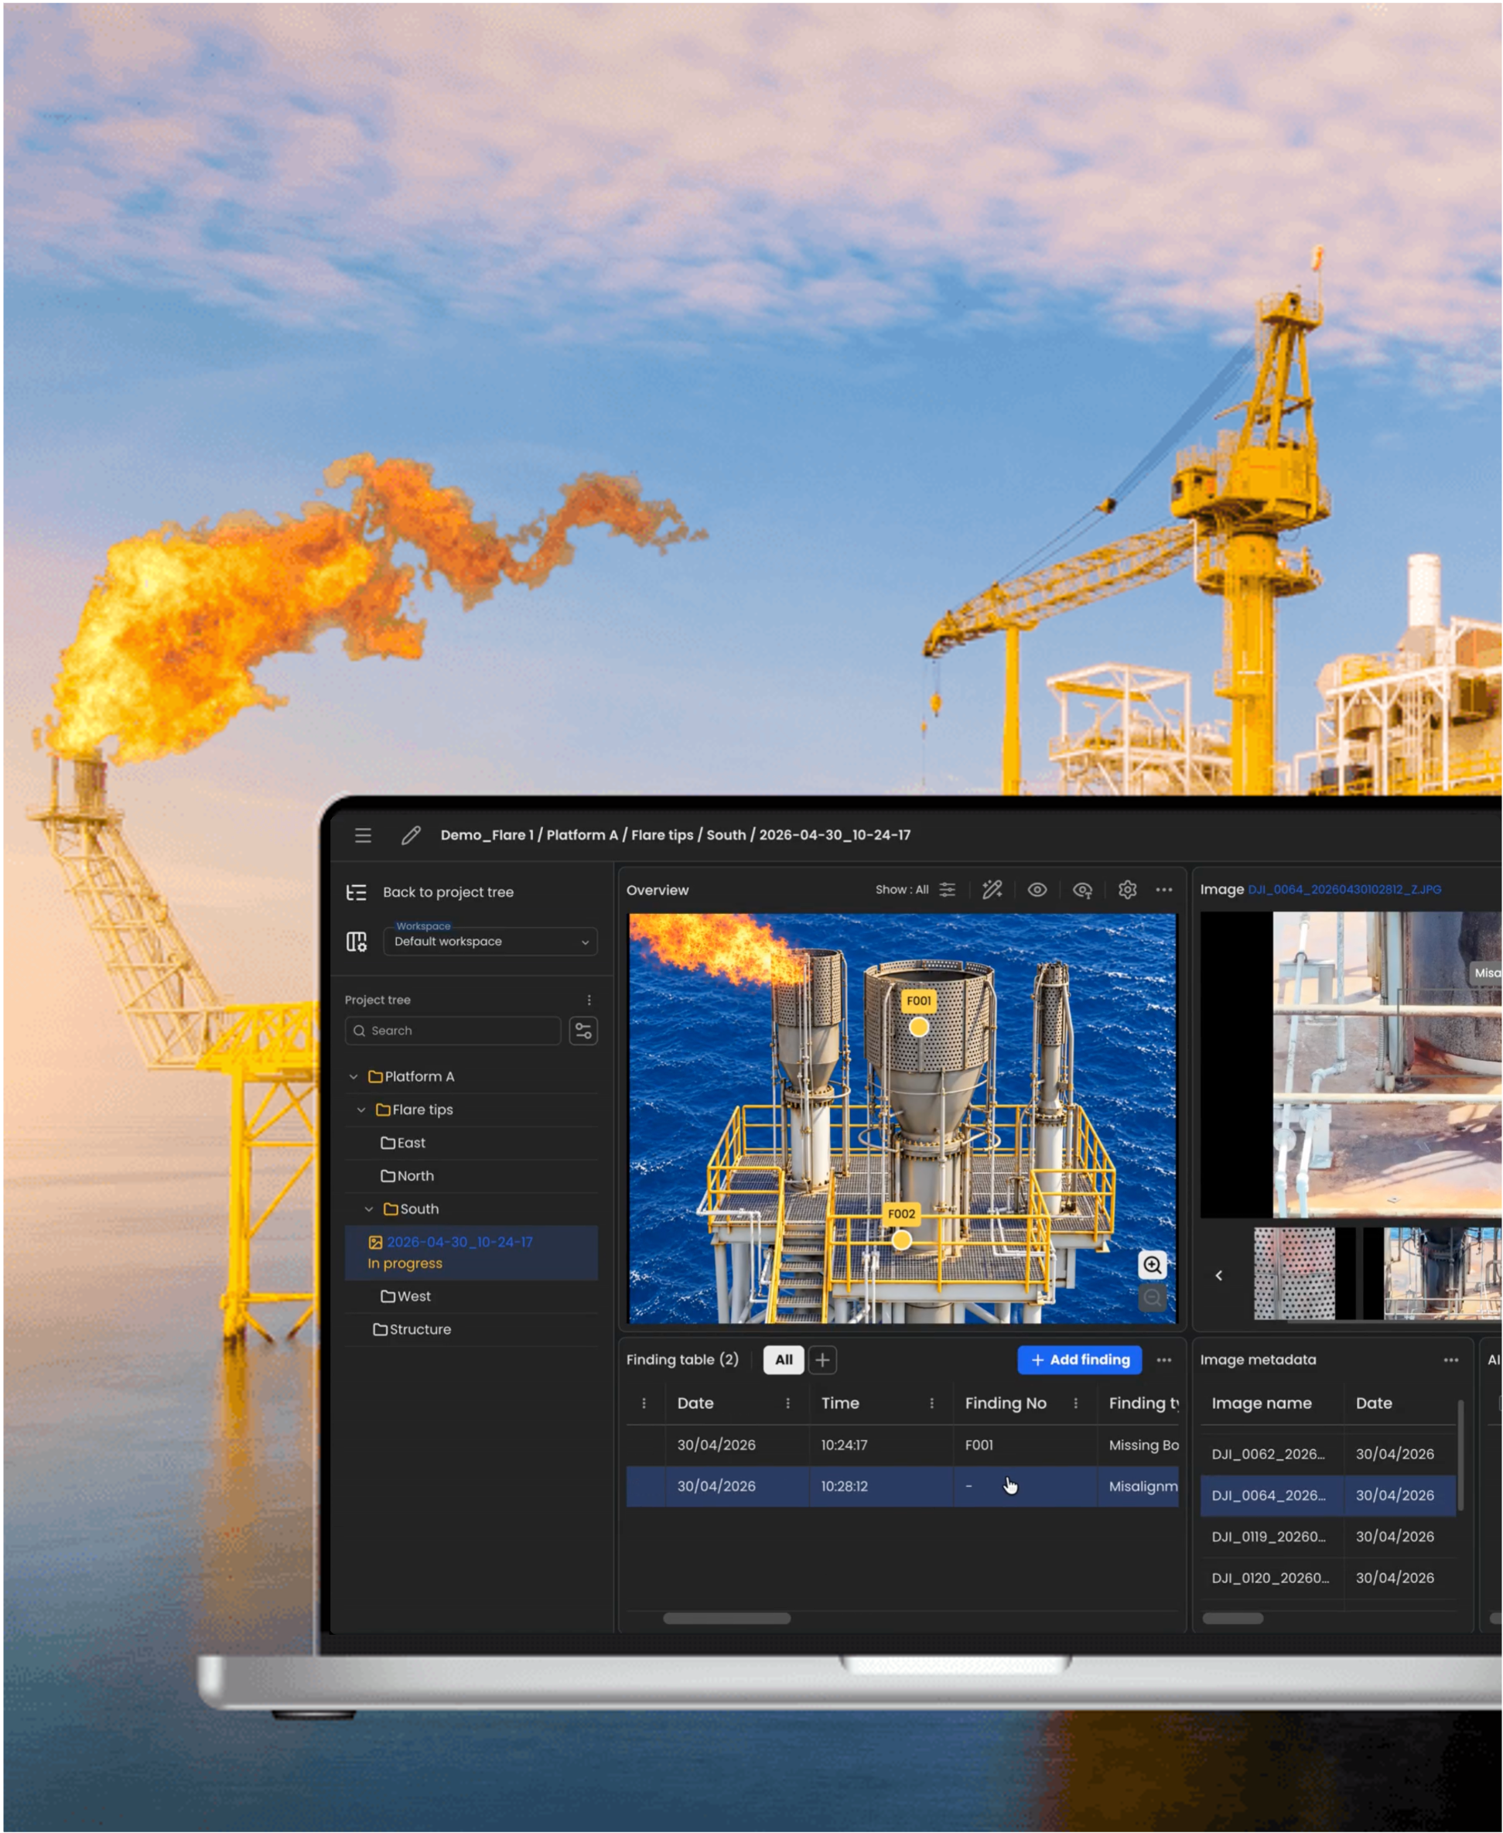Open the Default workspace dropdown

click(x=490, y=942)
